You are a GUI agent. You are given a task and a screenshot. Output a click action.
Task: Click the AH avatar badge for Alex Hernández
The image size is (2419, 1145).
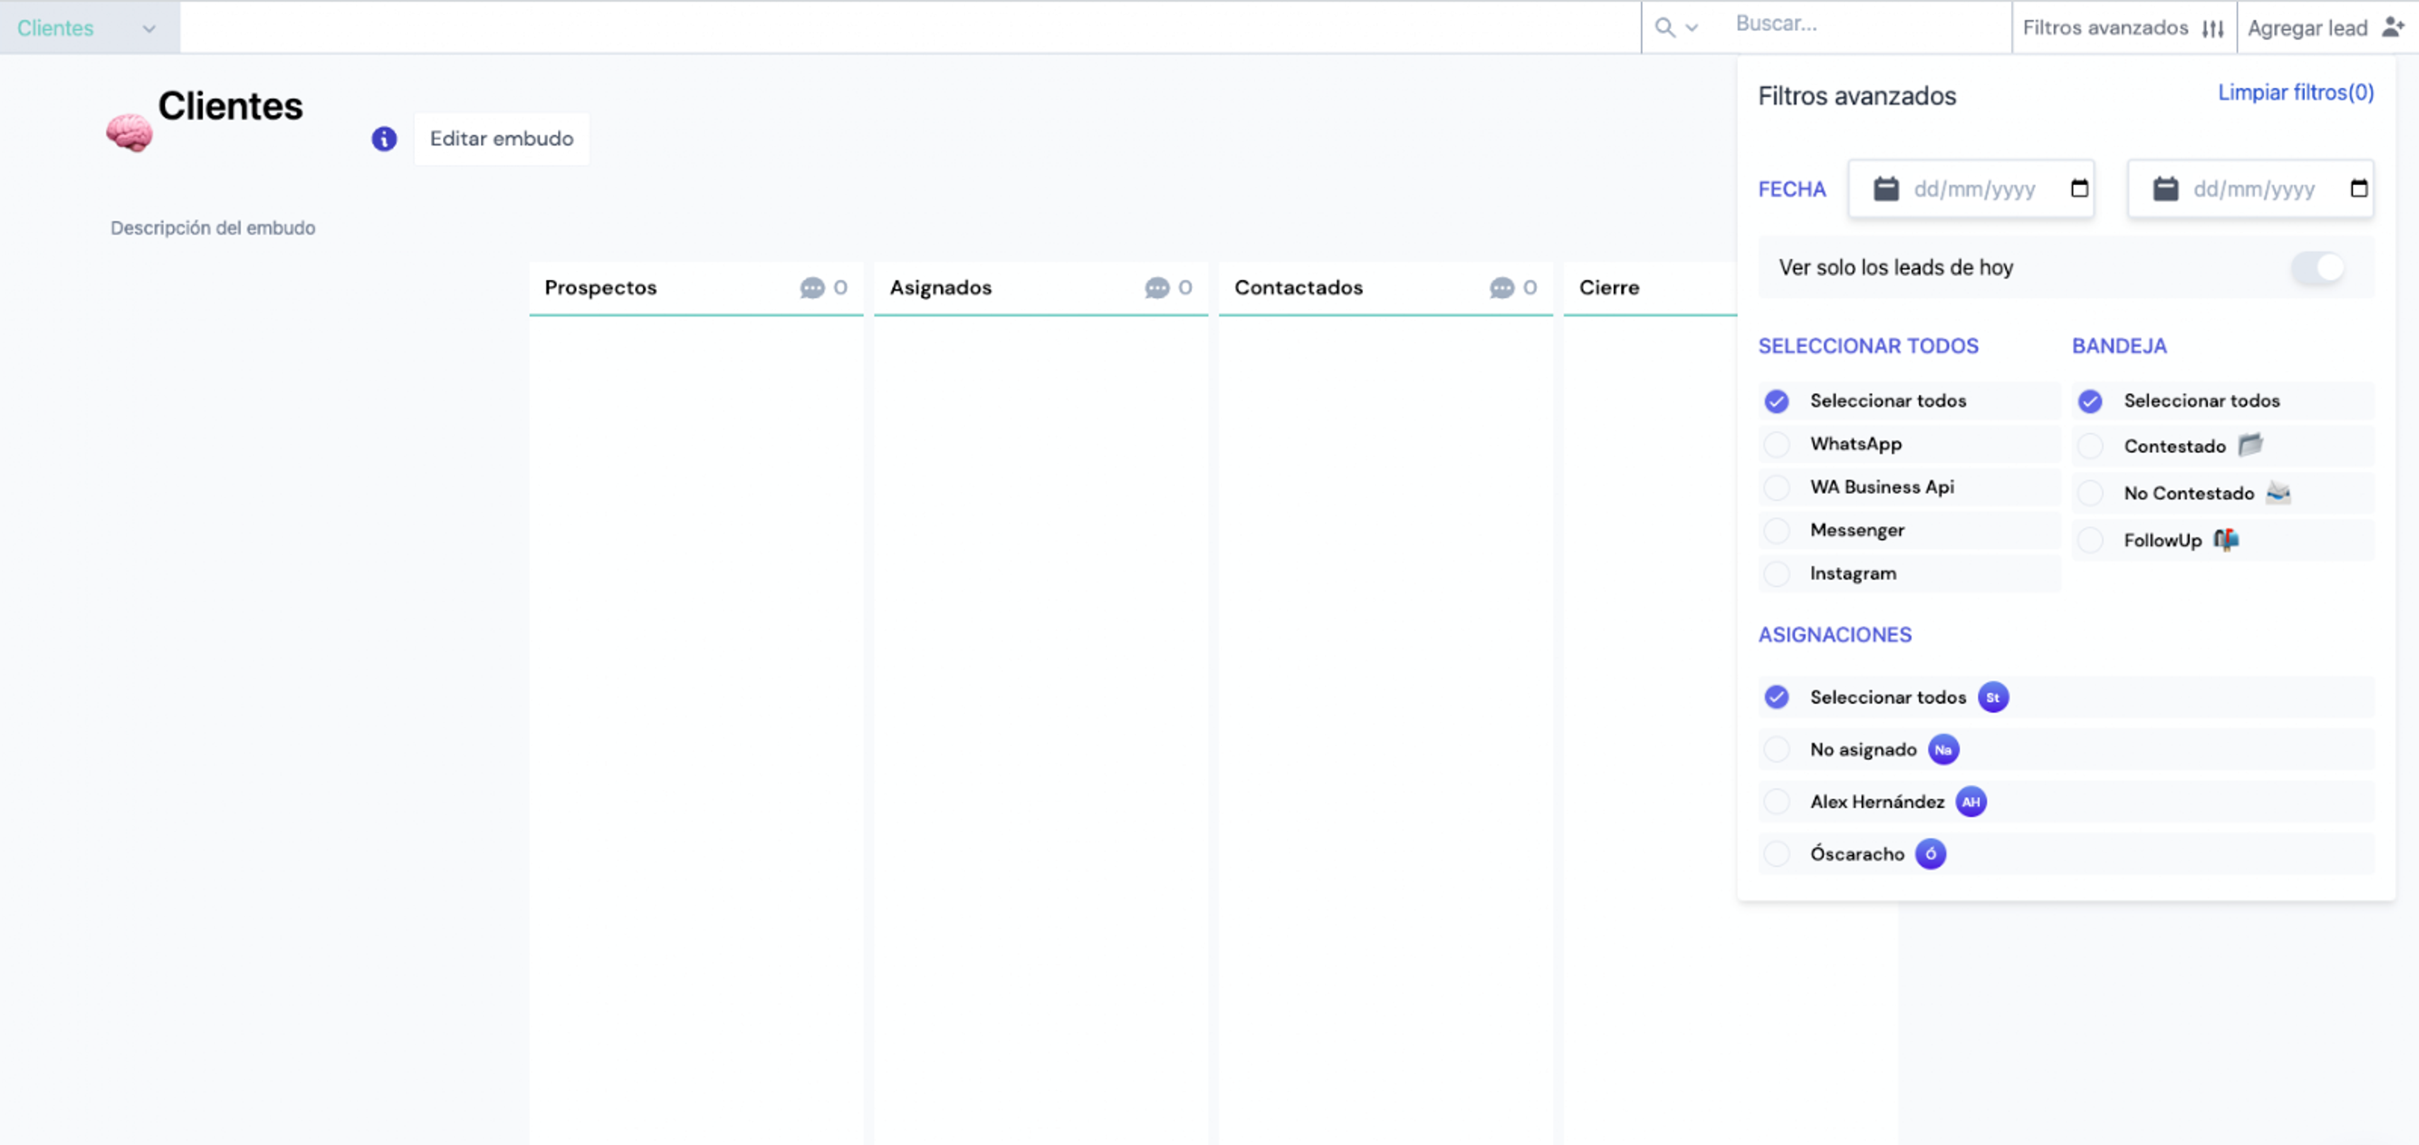point(1970,801)
